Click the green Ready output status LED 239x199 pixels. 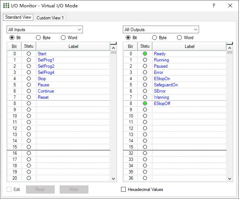coord(145,54)
